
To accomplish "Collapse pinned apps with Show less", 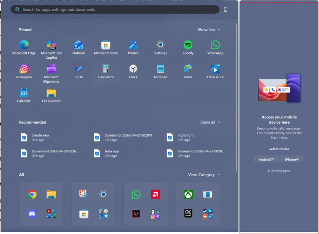I will tap(209, 30).
